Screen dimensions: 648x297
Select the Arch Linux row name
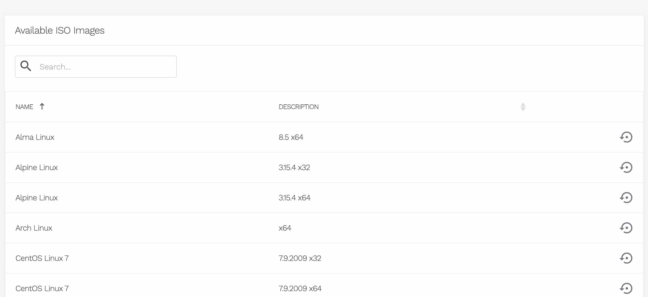(x=34, y=228)
